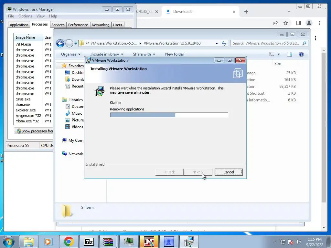The height and width of the screenshot is (248, 331).
Task: Select explorer.exe process row
Action: click(26, 110)
